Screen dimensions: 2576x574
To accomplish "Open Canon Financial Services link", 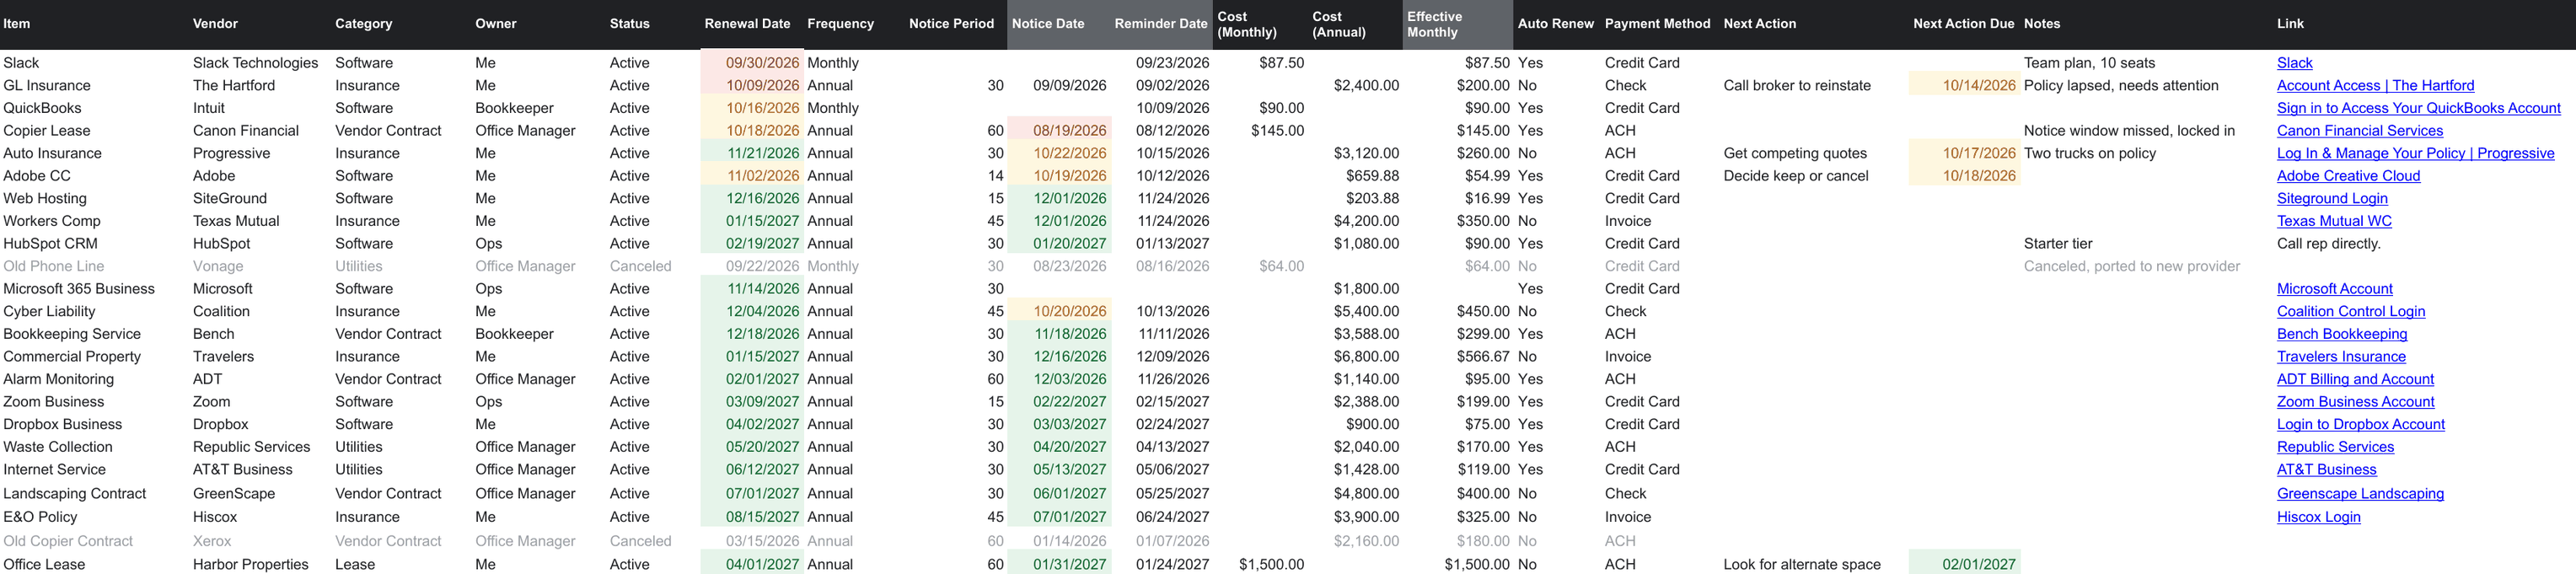I will (2359, 131).
